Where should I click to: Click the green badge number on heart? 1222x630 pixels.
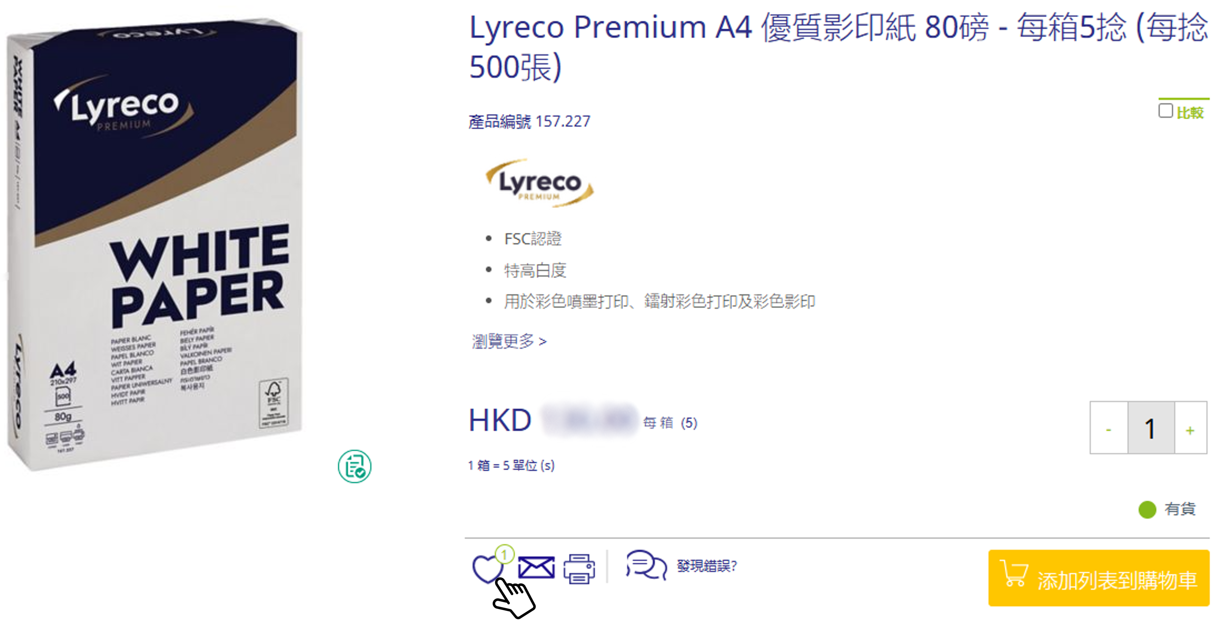click(x=504, y=554)
